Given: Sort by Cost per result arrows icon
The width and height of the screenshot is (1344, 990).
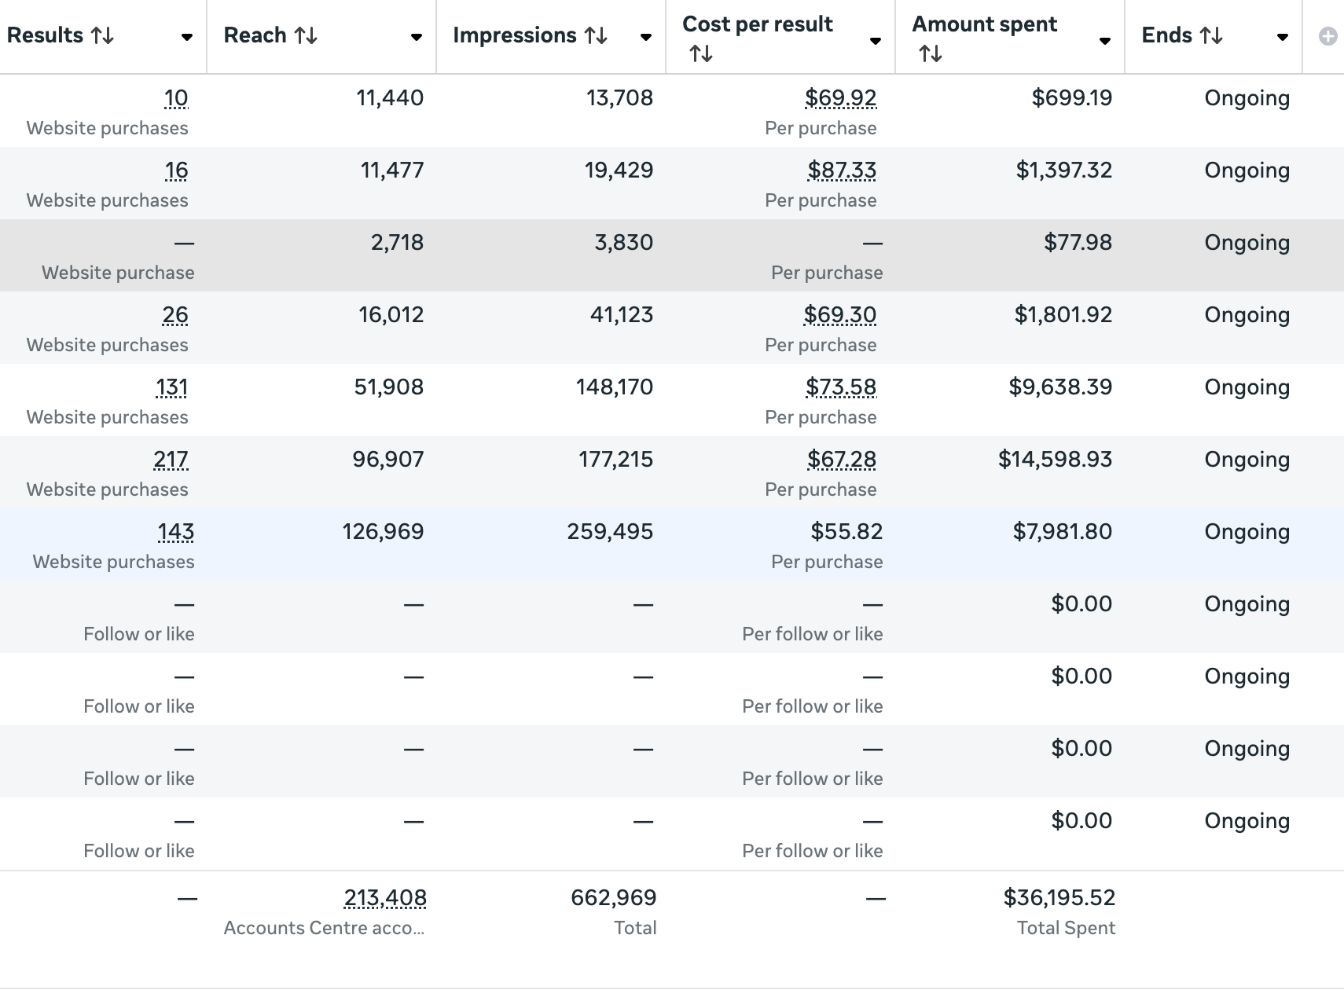Looking at the screenshot, I should pyautogui.click(x=701, y=53).
